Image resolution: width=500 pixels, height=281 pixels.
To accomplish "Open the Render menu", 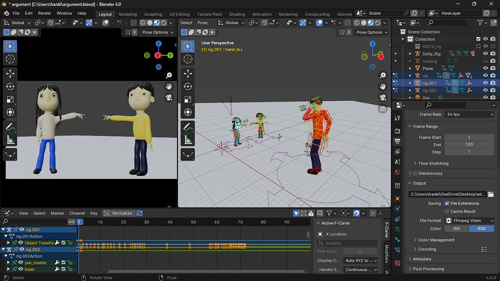I will (44, 13).
